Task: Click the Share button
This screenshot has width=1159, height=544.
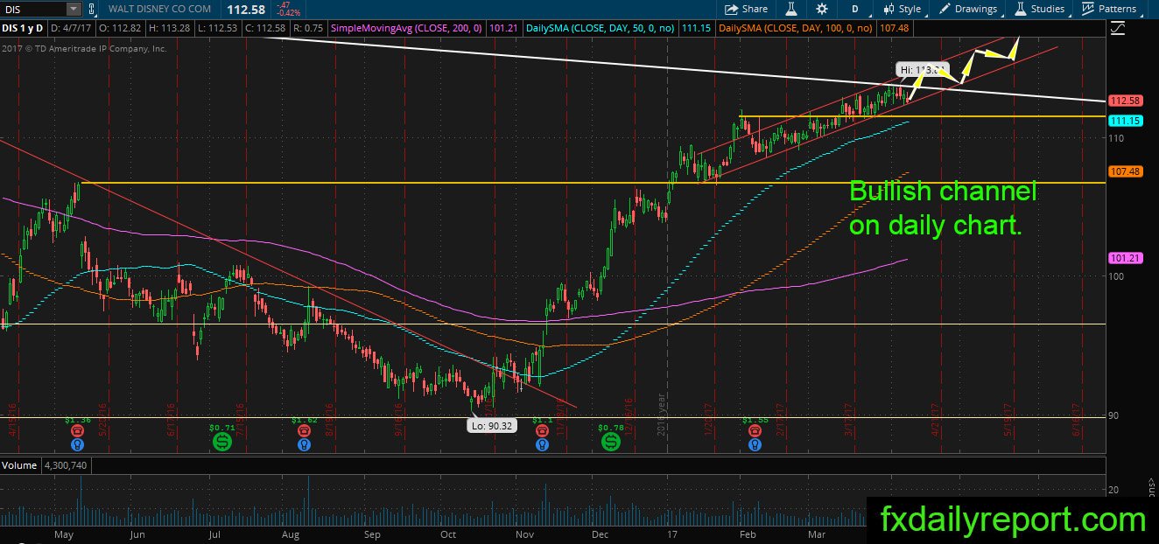Action: [x=746, y=9]
